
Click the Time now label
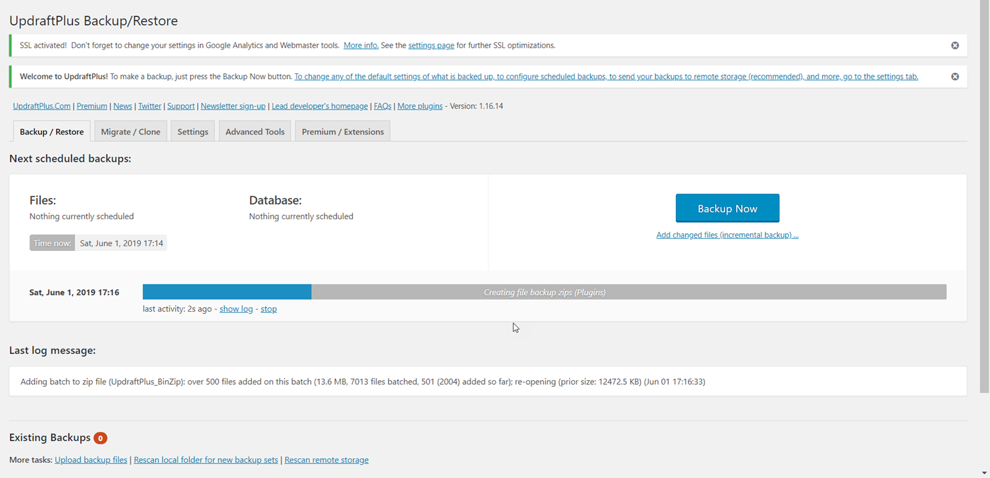tap(52, 243)
